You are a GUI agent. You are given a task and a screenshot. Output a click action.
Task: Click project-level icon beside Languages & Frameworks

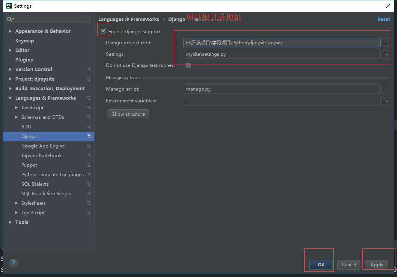coord(88,98)
